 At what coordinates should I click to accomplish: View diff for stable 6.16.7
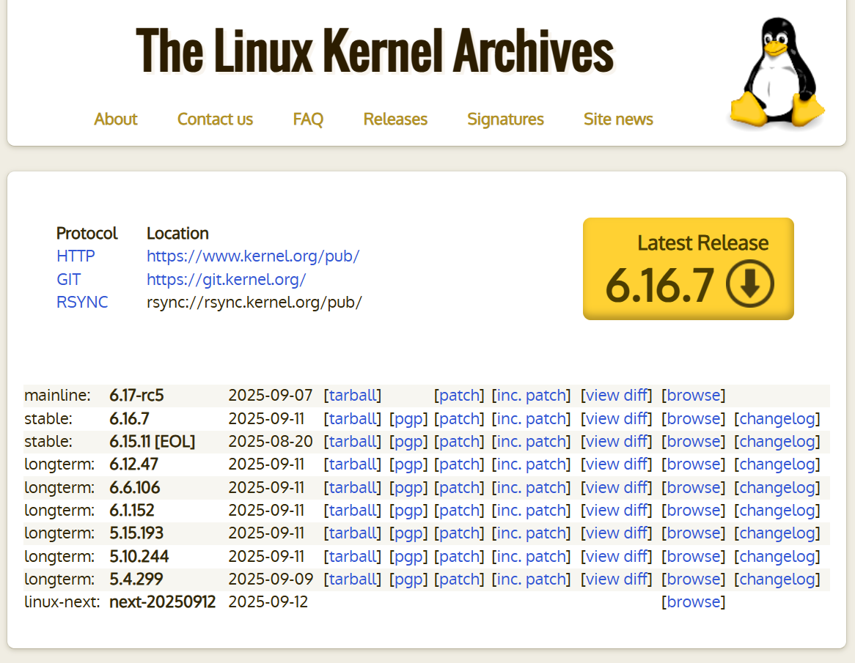point(616,419)
